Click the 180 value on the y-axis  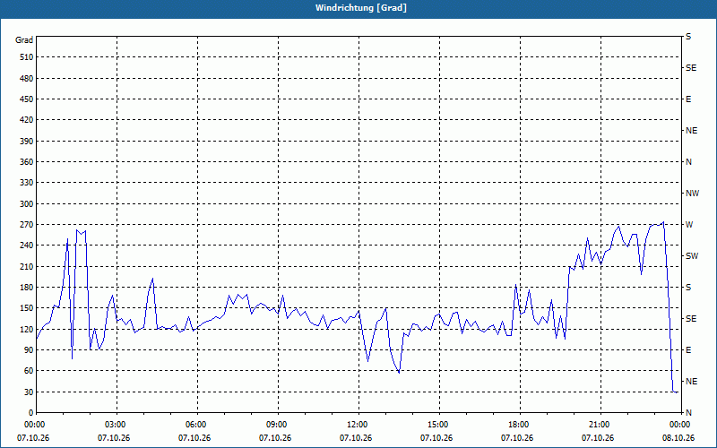[28, 288]
